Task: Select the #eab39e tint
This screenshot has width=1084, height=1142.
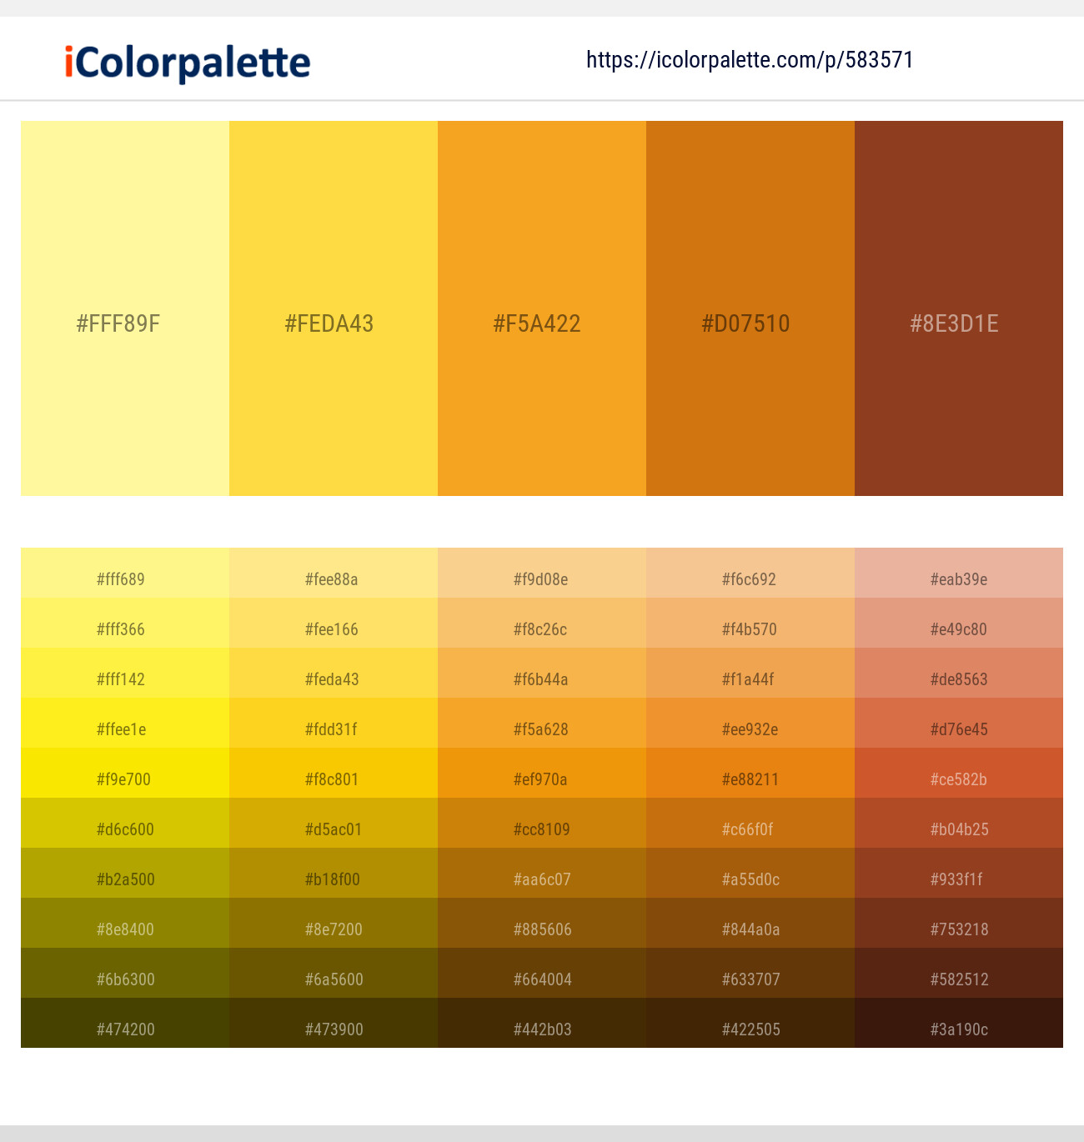Action: click(957, 579)
